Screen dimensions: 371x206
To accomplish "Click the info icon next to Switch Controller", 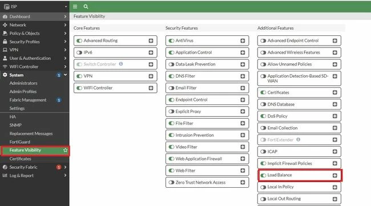I will (121, 64).
